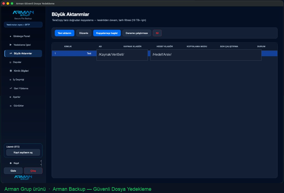
Task: Run Deneme çalıştırması dry run
Action: [137, 33]
